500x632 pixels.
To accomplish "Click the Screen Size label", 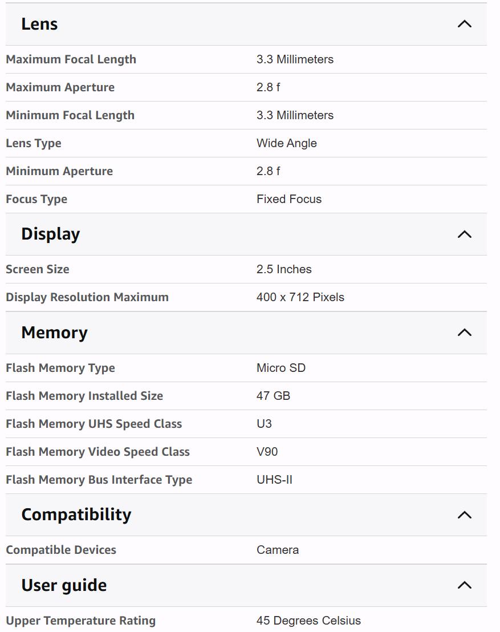I will pos(38,269).
